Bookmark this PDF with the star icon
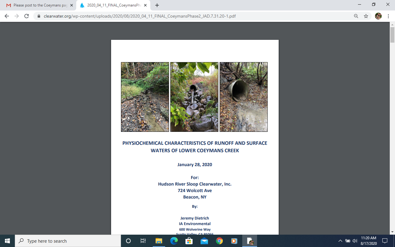The width and height of the screenshot is (395, 247). point(366,16)
